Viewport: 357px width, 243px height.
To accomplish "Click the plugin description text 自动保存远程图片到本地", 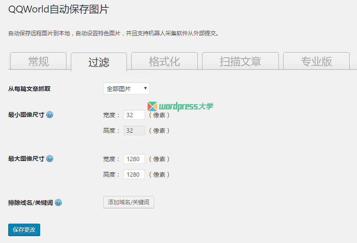I will coord(39,34).
